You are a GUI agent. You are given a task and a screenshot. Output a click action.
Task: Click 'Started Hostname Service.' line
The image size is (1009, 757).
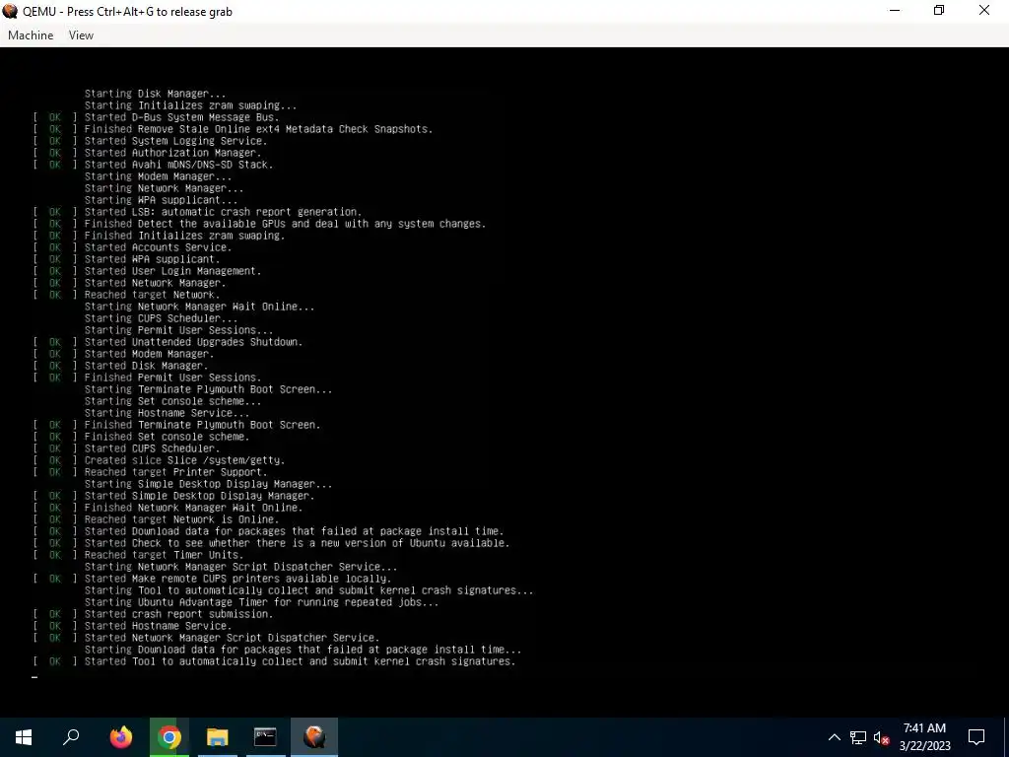tap(159, 626)
